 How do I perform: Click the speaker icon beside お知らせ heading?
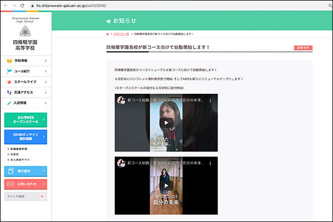[x=109, y=21]
